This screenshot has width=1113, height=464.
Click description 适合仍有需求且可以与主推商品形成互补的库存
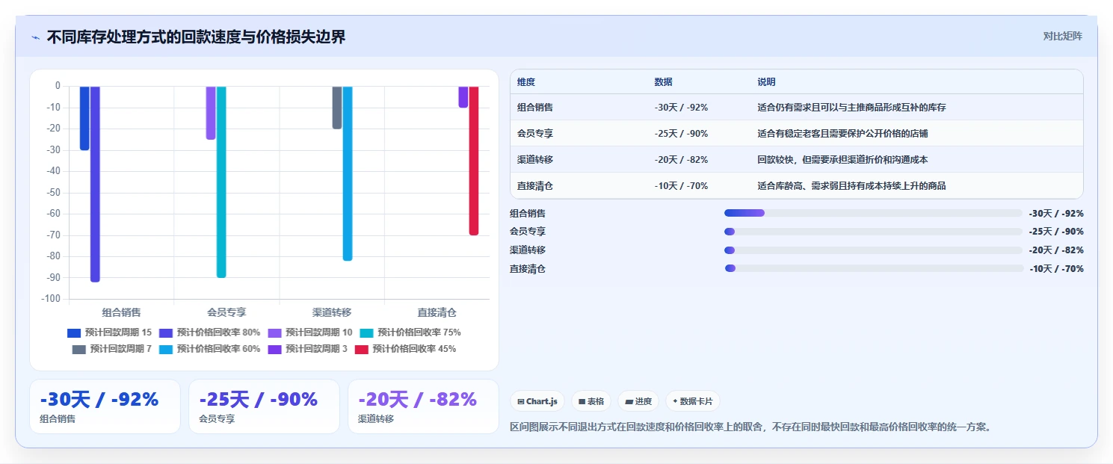pyautogui.click(x=851, y=108)
